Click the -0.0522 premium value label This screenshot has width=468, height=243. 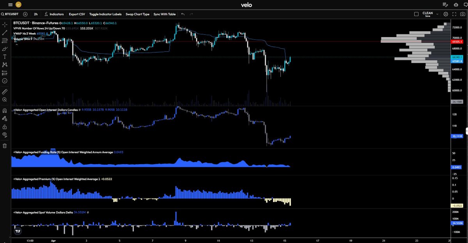point(457,206)
